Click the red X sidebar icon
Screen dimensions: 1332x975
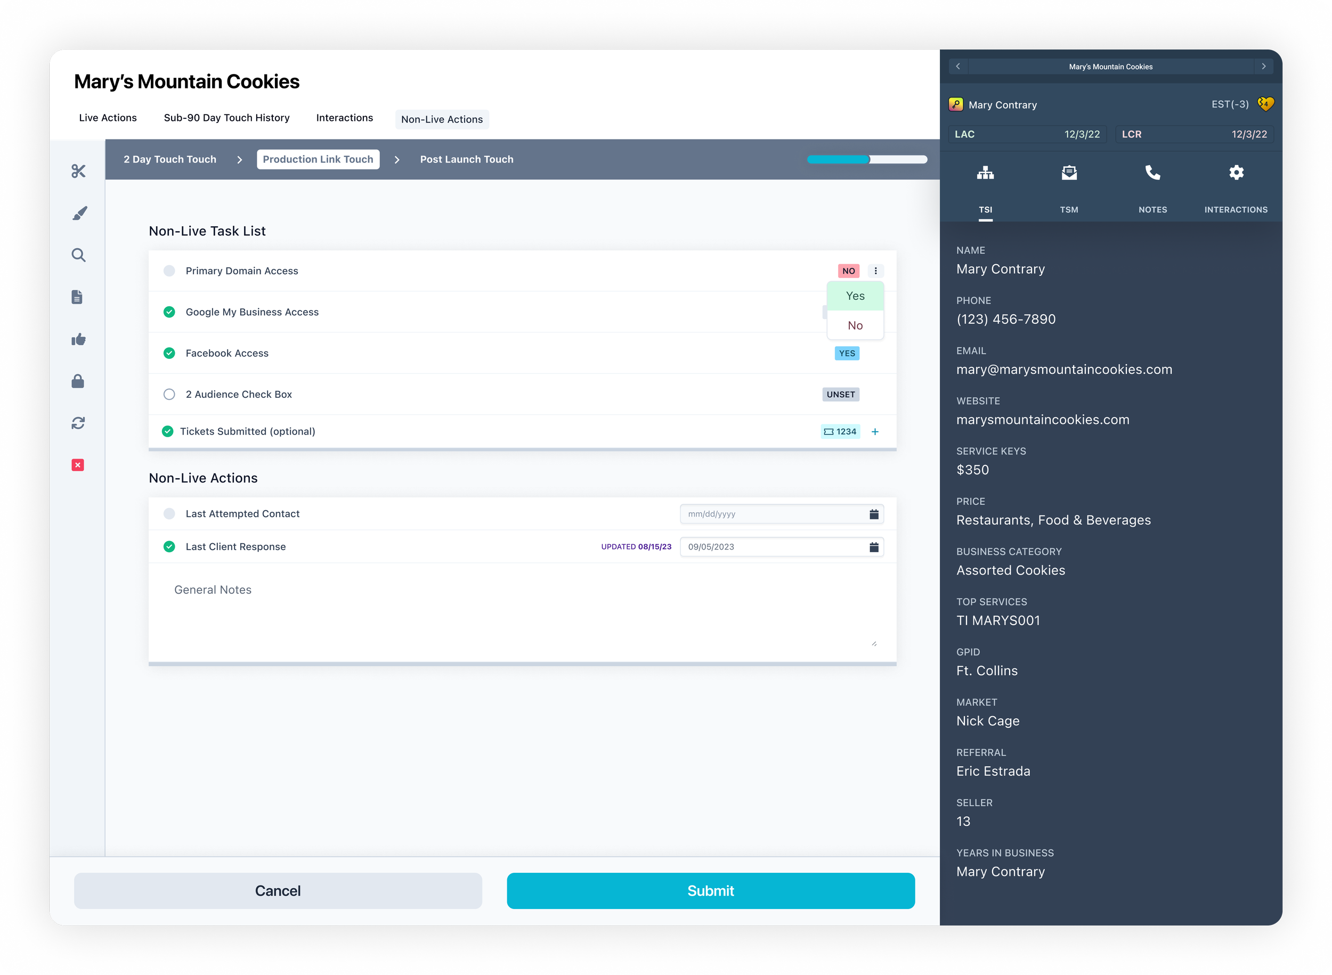(78, 465)
